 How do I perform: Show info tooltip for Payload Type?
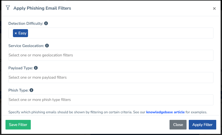click(36, 68)
